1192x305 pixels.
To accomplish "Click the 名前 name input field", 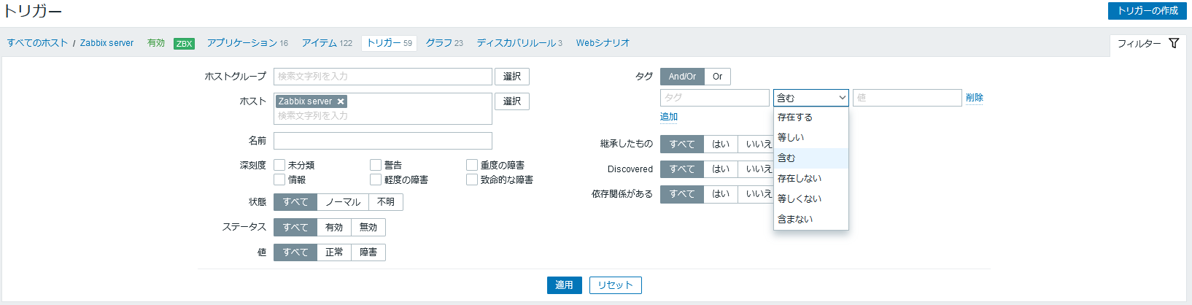I will pos(382,141).
